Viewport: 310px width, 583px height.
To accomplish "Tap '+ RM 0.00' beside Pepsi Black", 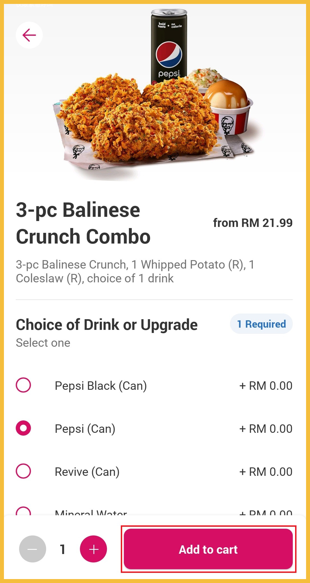I will point(266,386).
